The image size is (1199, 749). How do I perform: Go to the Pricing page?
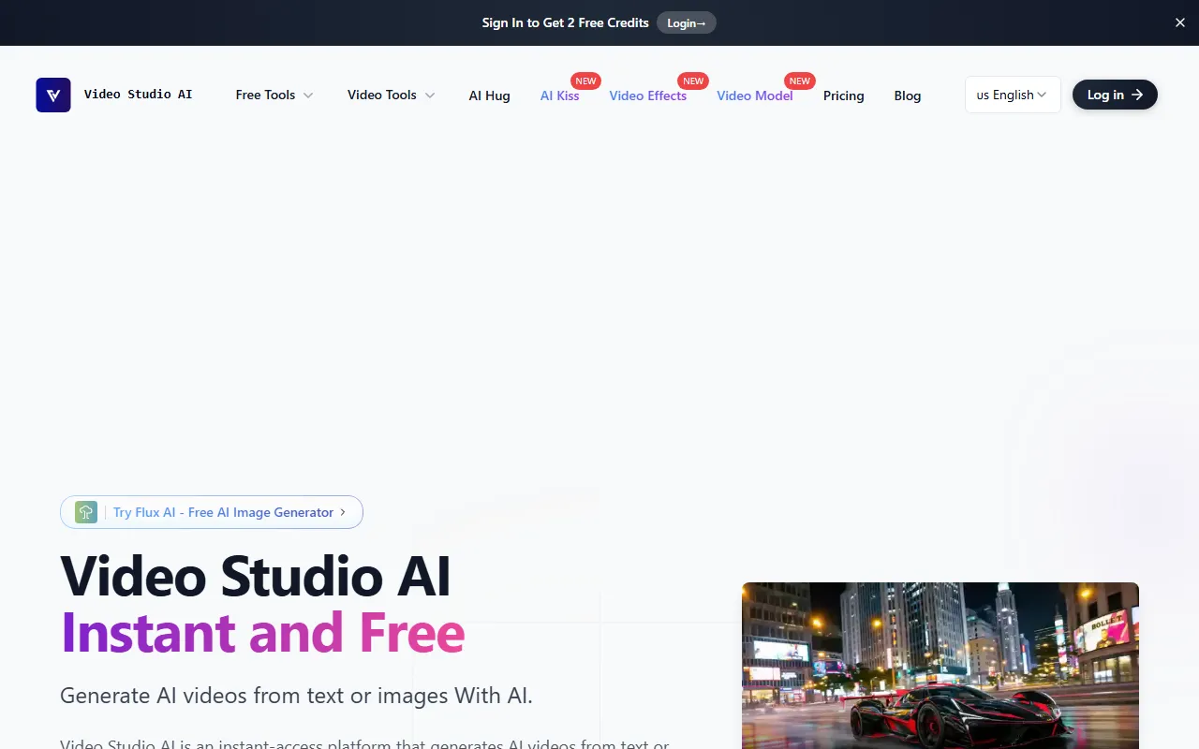(843, 95)
